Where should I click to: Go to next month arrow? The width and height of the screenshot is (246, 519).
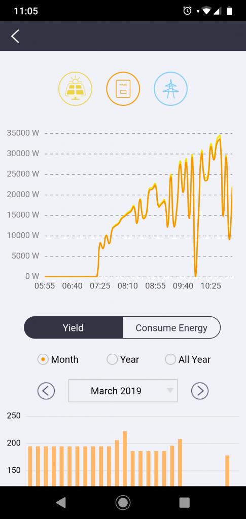tap(200, 391)
